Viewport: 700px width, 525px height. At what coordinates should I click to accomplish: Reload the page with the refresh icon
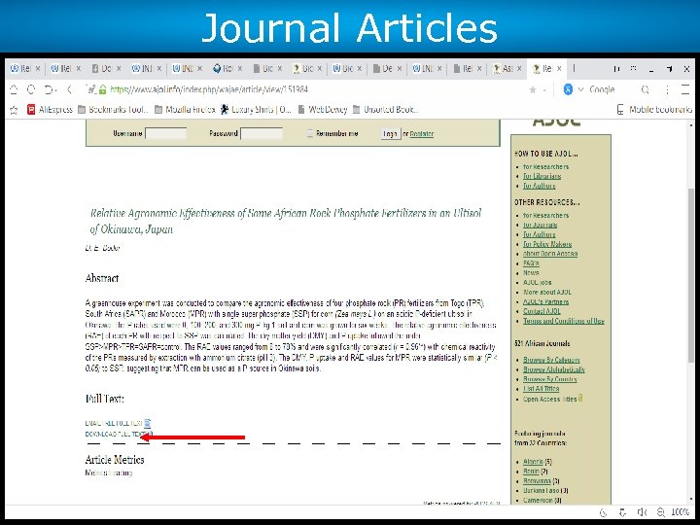tap(31, 89)
